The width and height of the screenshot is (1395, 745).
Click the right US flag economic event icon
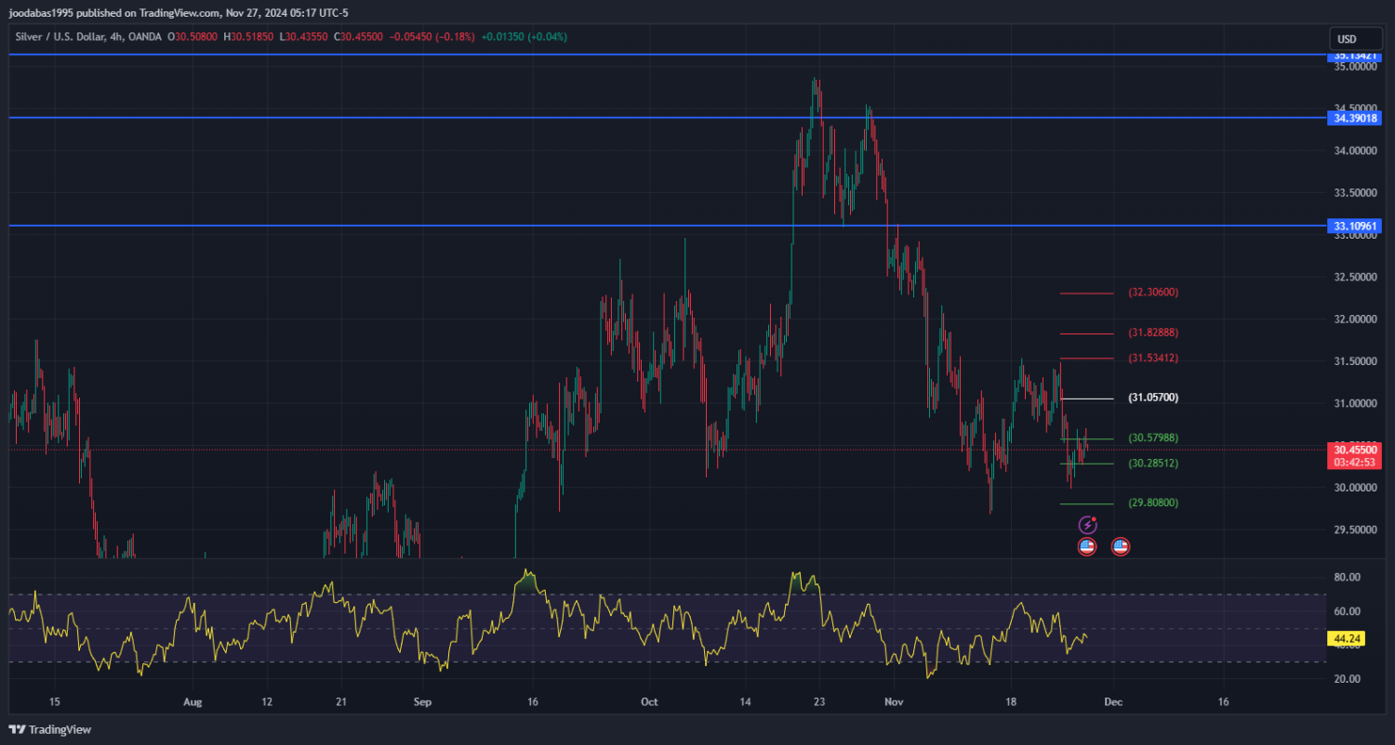point(1121,547)
